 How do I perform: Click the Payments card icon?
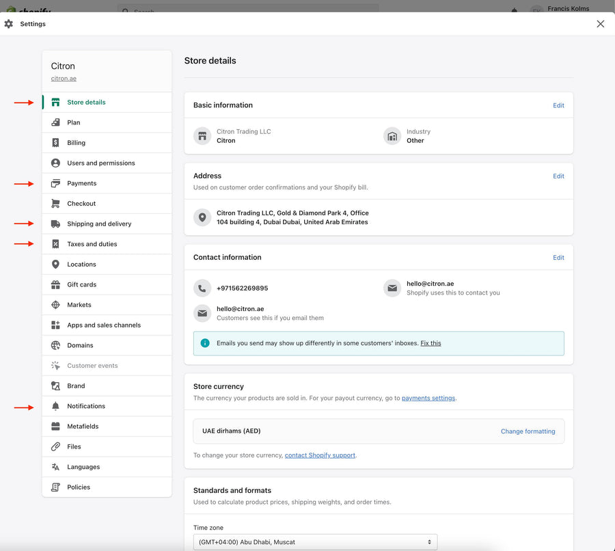56,183
